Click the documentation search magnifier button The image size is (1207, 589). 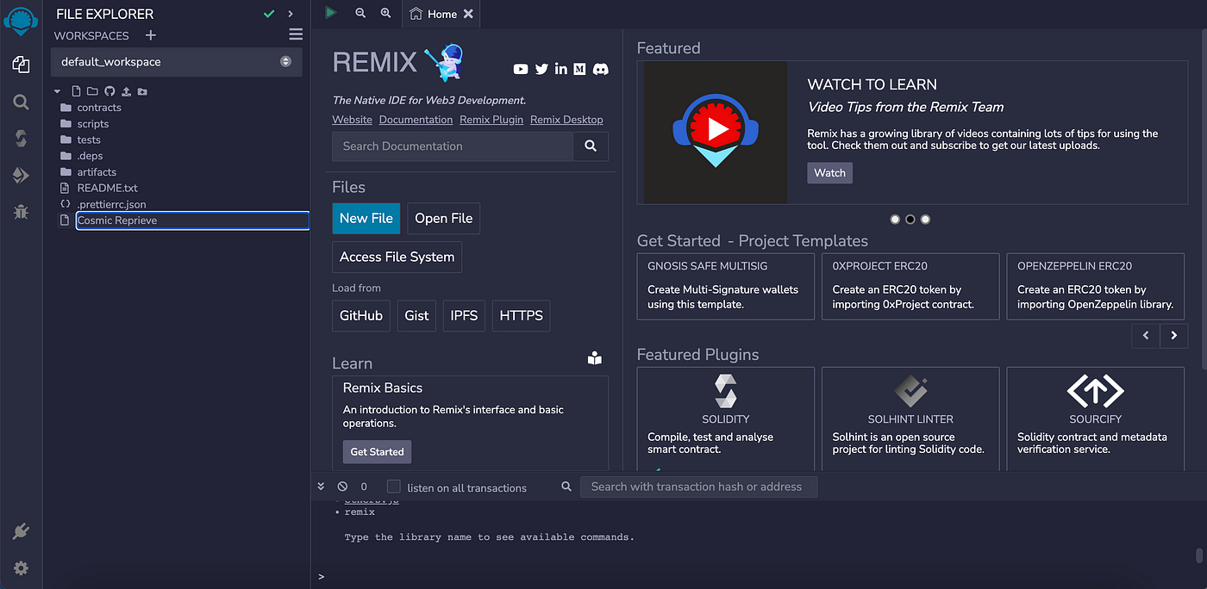coord(591,146)
